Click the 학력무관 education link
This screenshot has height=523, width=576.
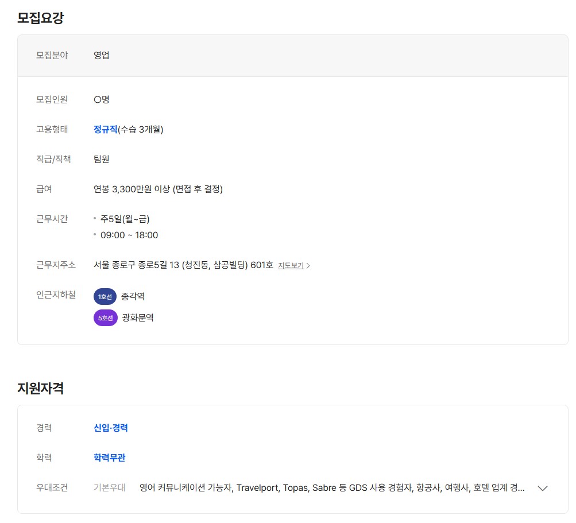[109, 458]
